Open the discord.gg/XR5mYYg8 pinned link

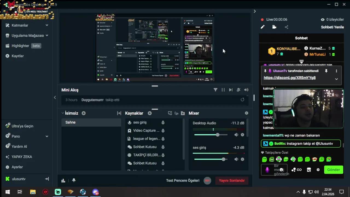(290, 78)
